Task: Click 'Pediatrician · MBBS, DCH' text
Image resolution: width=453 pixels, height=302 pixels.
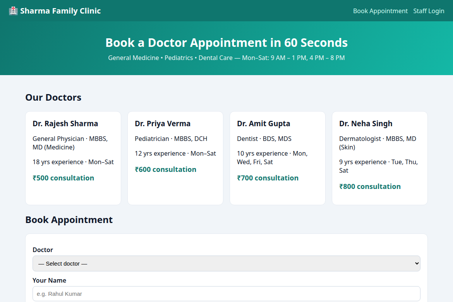Action: tap(171, 139)
